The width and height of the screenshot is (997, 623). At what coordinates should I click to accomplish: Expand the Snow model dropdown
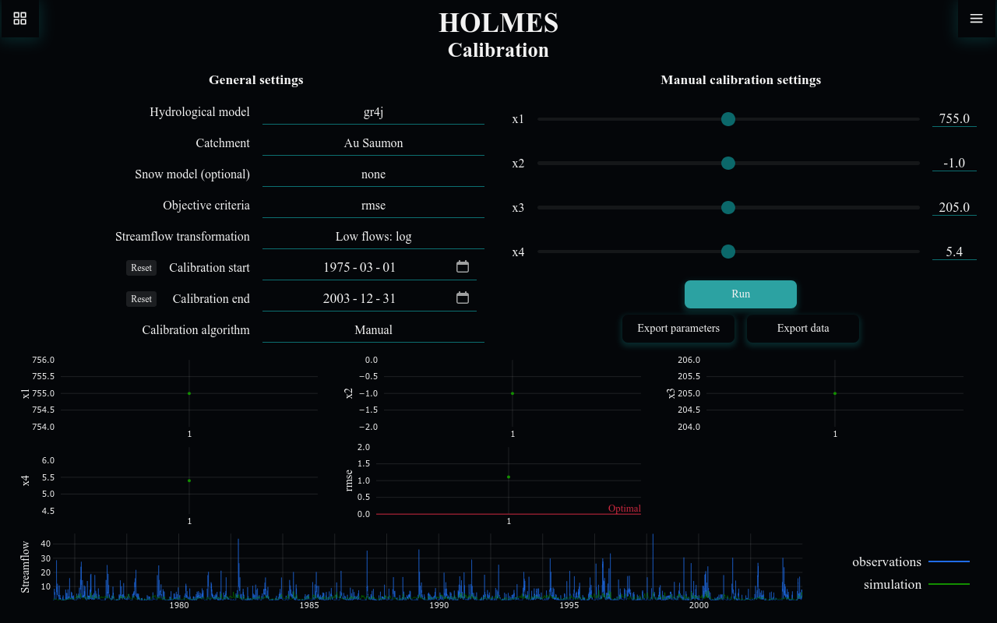373,174
